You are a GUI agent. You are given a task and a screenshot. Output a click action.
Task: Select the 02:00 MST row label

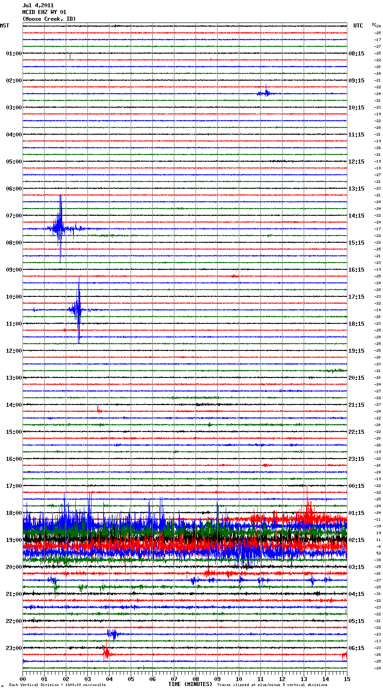coord(14,81)
